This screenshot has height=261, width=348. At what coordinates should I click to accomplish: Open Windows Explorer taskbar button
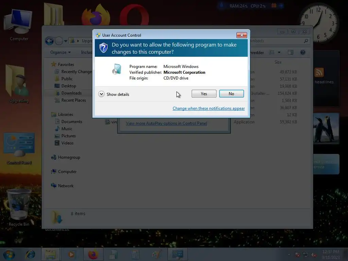[50, 254]
